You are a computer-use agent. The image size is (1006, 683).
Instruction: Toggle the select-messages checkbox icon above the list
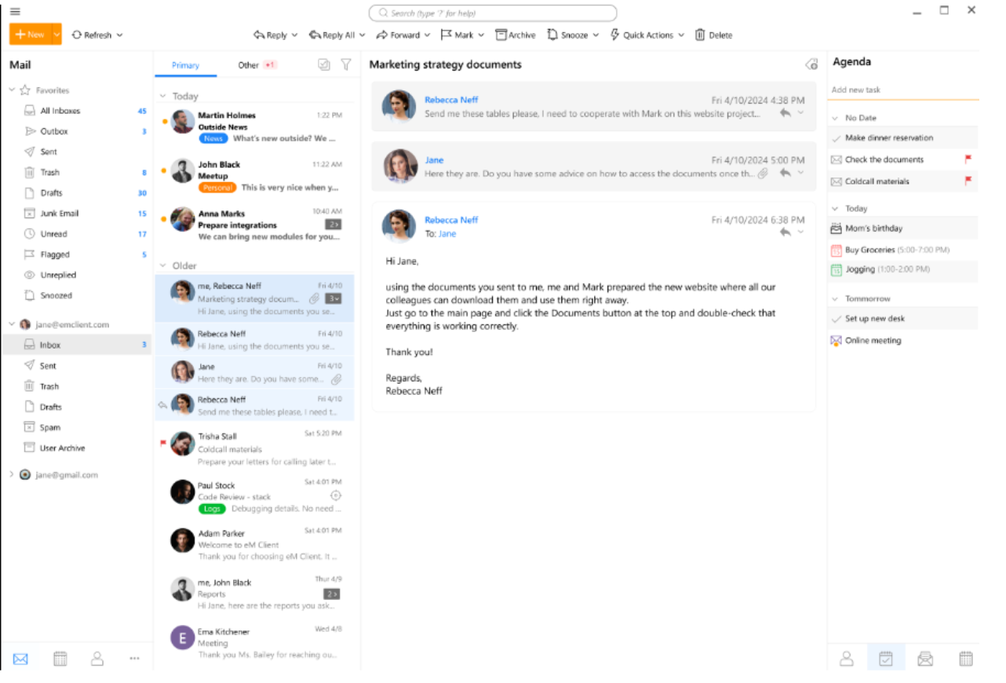tap(324, 65)
